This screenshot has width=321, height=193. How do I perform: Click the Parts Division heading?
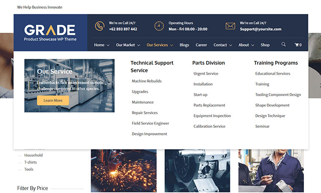208,63
